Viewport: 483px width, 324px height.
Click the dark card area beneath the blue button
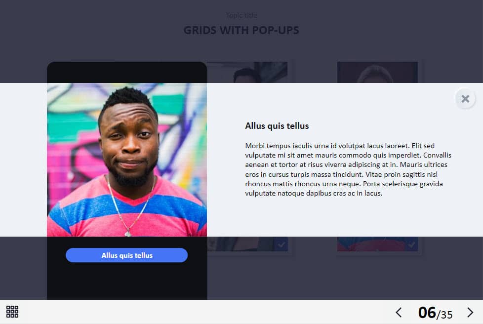click(127, 281)
